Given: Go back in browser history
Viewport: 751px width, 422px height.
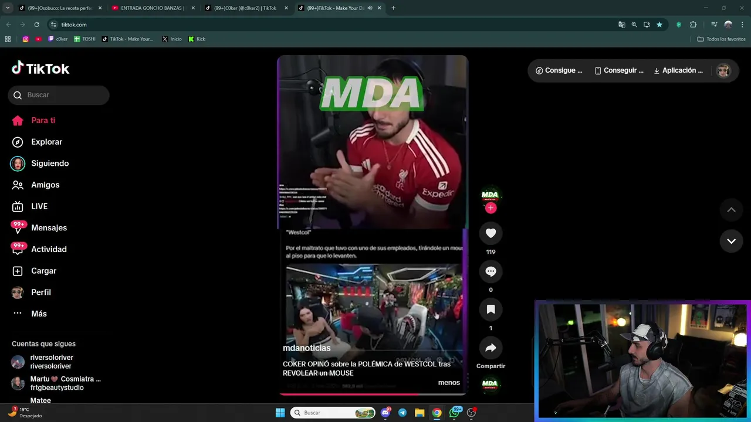Looking at the screenshot, I should click(8, 25).
